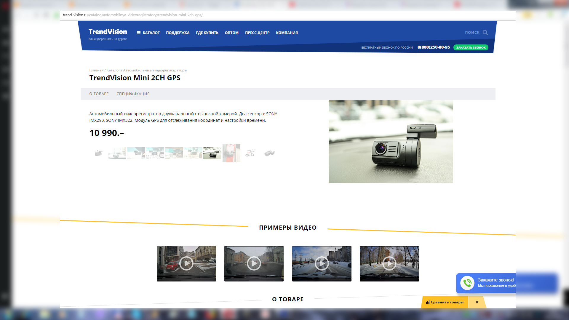Open the Где купить menu item
Viewport: 569px width, 320px height.
point(207,33)
